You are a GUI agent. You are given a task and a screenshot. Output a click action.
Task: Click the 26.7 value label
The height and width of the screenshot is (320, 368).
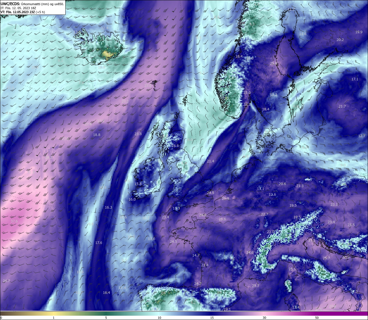(198, 284)
